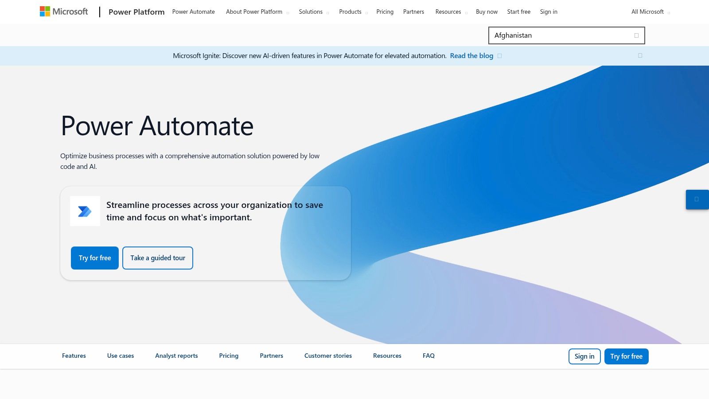The image size is (709, 399).
Task: Select the Features tab in bottom navigation
Action: coord(74,356)
